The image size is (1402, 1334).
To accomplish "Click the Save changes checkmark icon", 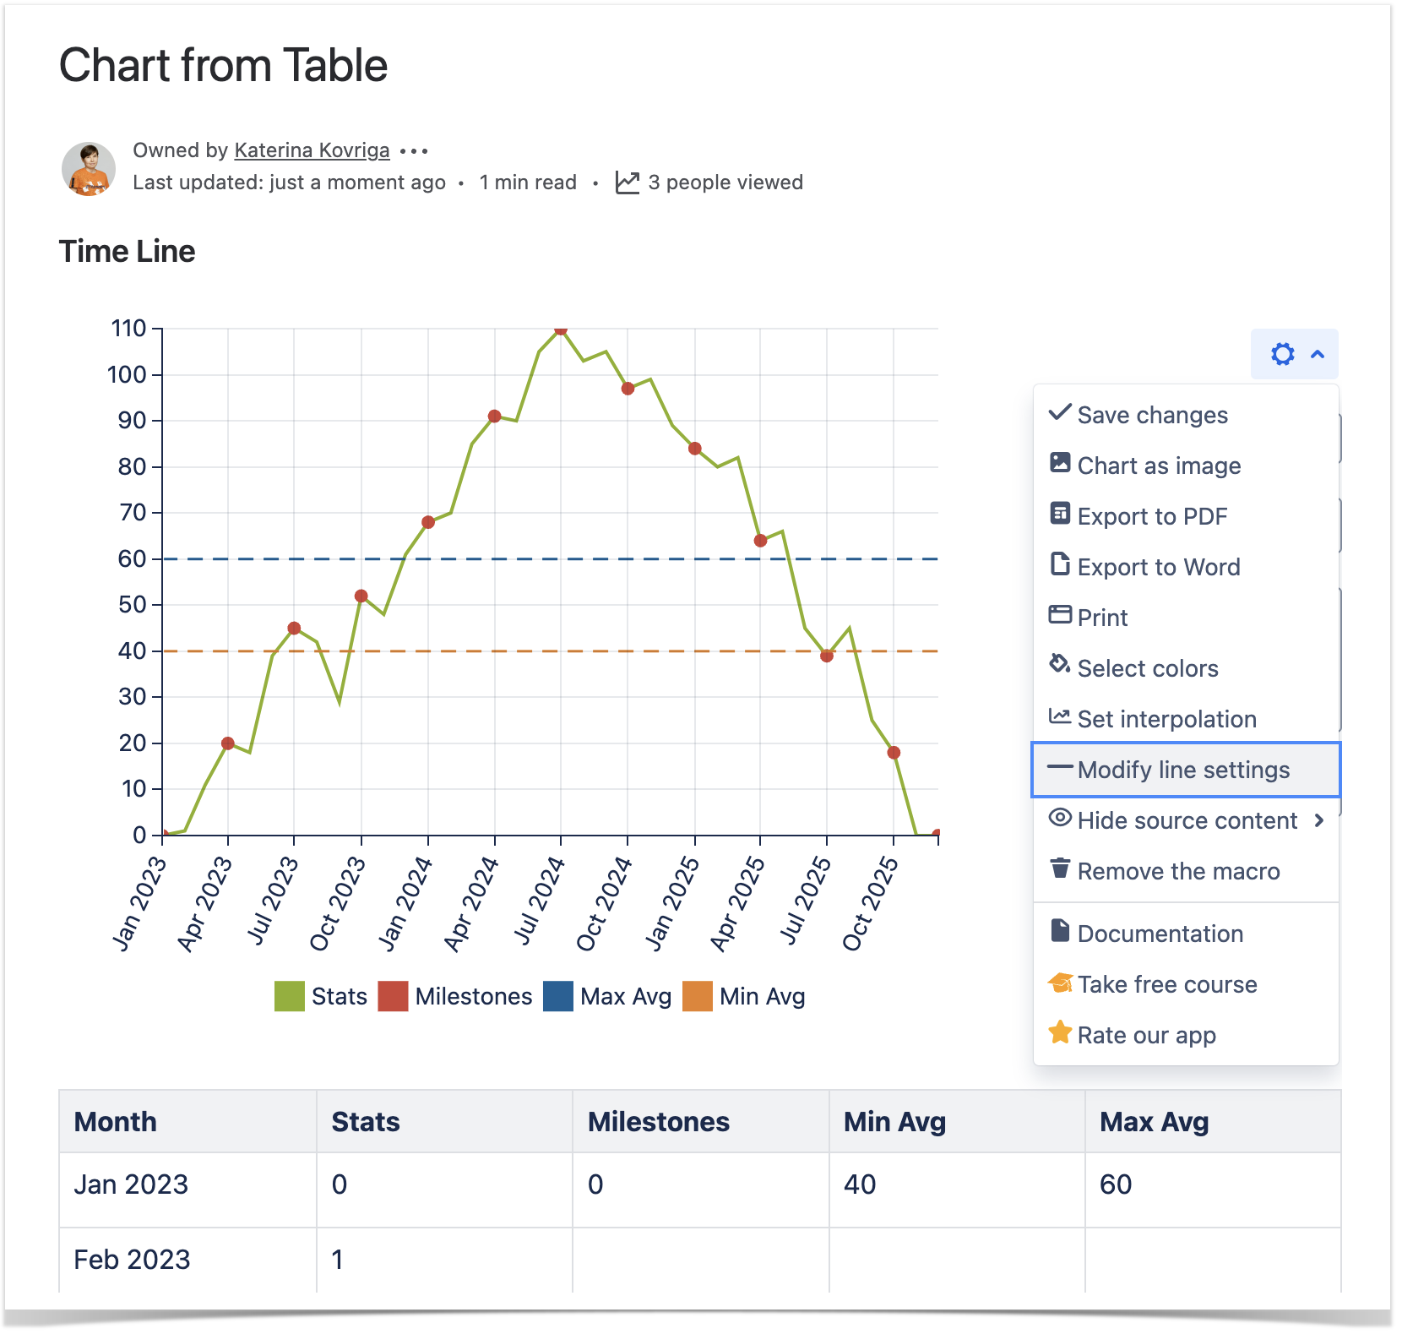I will click(1059, 413).
